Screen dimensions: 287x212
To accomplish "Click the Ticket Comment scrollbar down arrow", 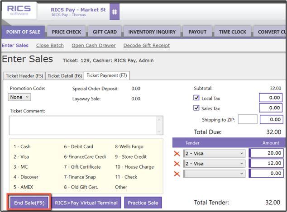I will [x=159, y=132].
